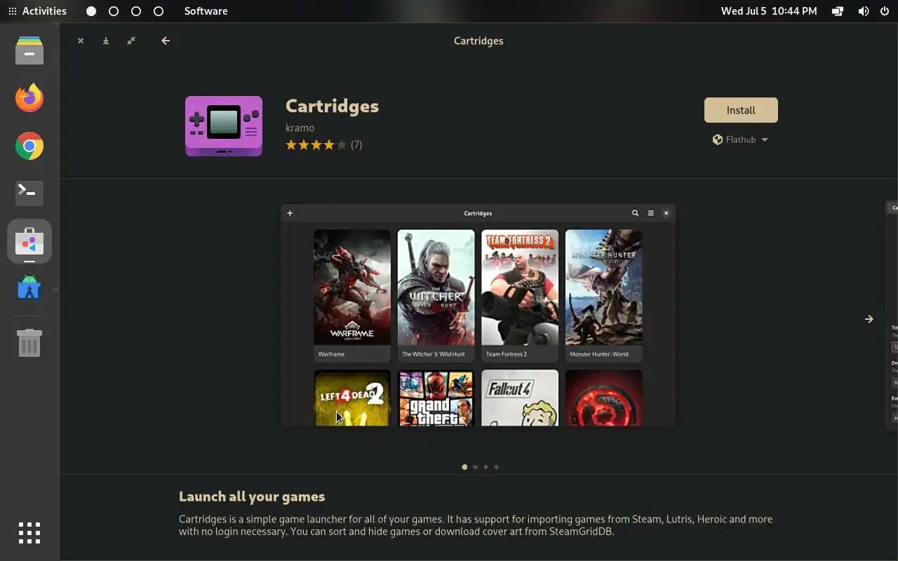Show next screenshot with right arrow

[x=869, y=319]
